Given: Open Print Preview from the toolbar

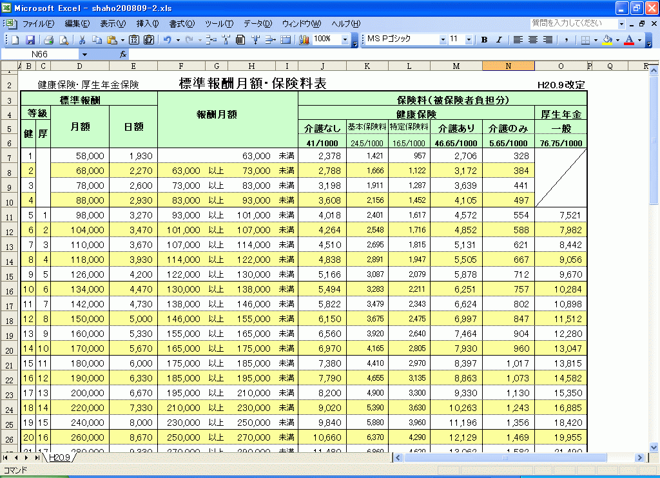Looking at the screenshot, I should (64, 40).
